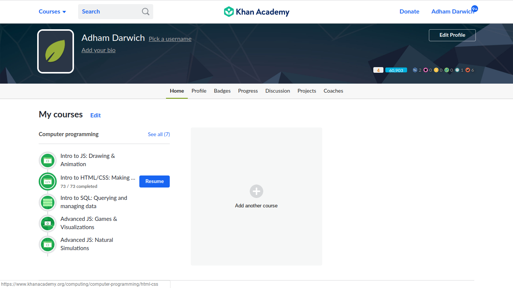Click the Resume button
Image resolution: width=513 pixels, height=288 pixels.
point(154,181)
